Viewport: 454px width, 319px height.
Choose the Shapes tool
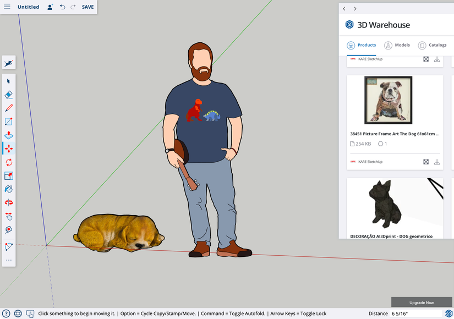[8, 121]
